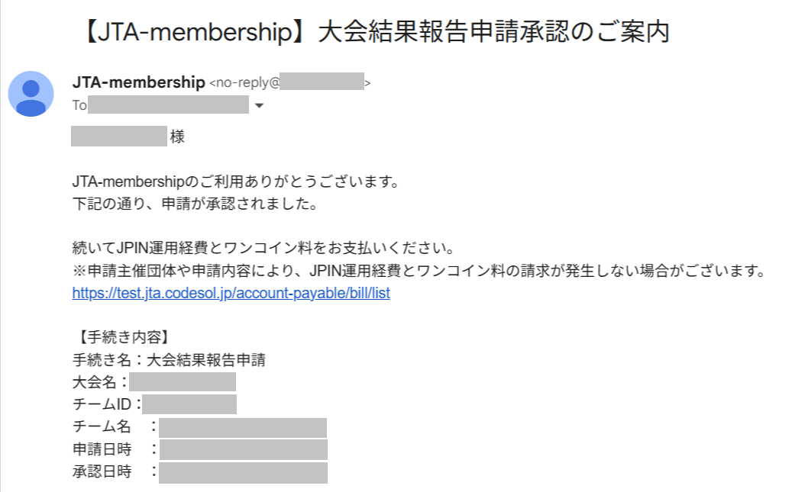Screen dimensions: 795x492
Task: Click the ご利用ありがとうございます sentence
Action: [236, 182]
